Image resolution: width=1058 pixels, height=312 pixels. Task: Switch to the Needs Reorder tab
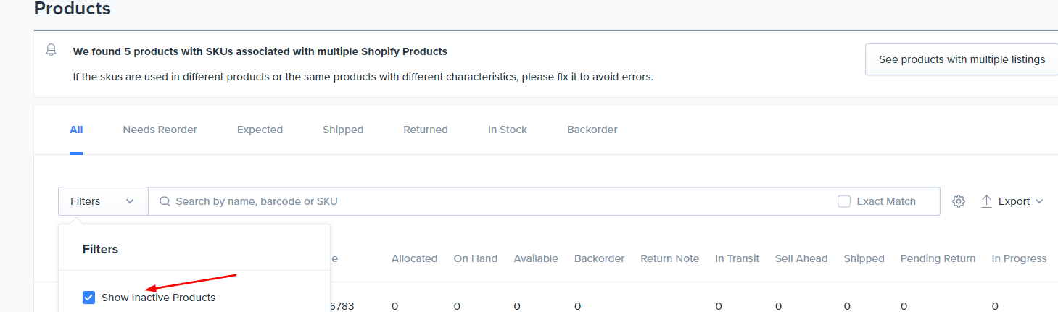pos(160,130)
